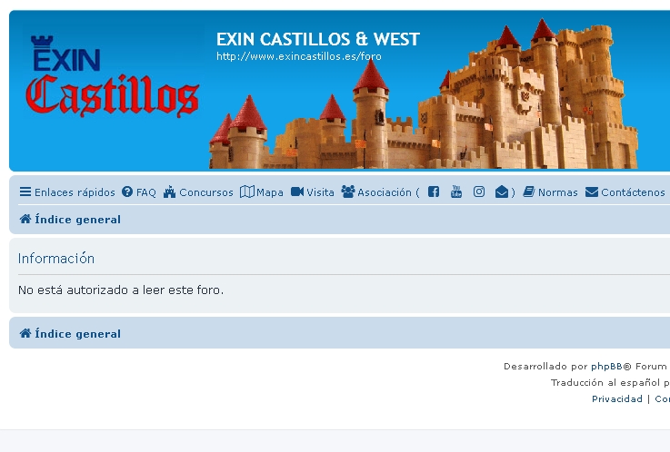Image resolution: width=670 pixels, height=452 pixels.
Task: Go to the Visita page
Action: click(313, 192)
